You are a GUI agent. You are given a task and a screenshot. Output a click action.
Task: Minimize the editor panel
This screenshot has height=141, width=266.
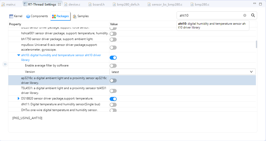(x=254, y=3)
